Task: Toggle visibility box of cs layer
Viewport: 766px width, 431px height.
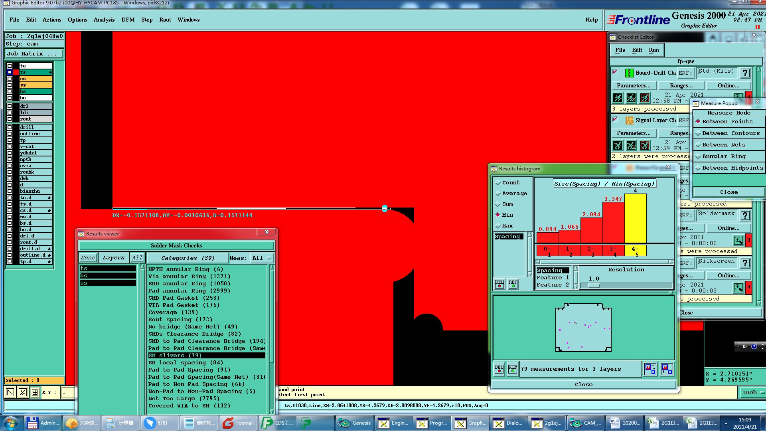Action: coord(10,79)
